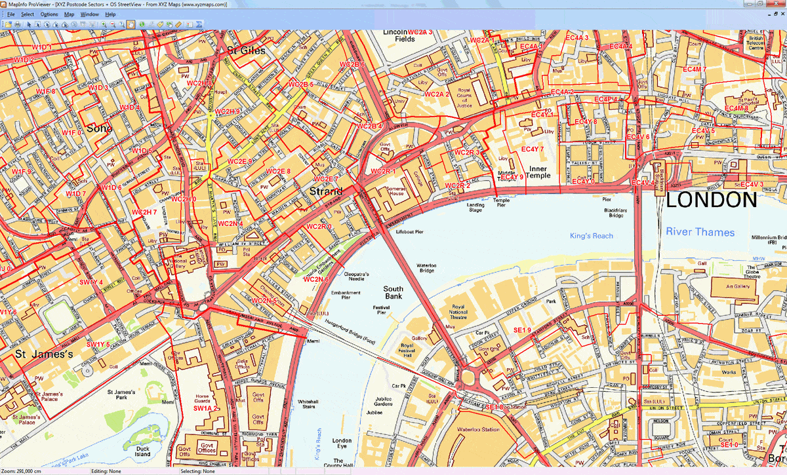Image resolution: width=787 pixels, height=475 pixels.
Task: Open the Layer Control panel
Action: [190, 24]
